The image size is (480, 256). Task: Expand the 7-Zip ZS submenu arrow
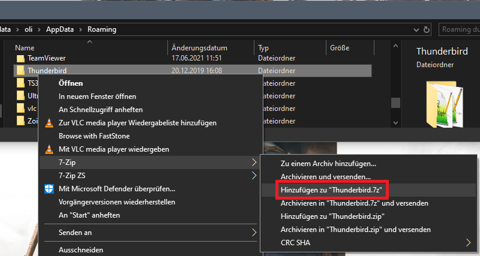(254, 176)
